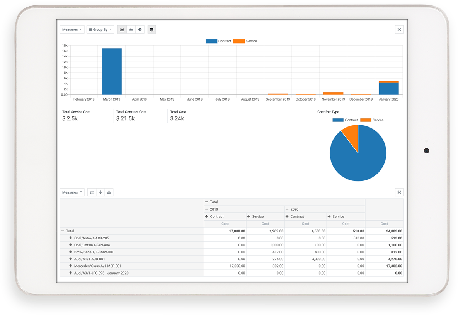Image resolution: width=458 pixels, height=315 pixels.
Task: Download pivot data via the download icon
Action: pos(109,192)
